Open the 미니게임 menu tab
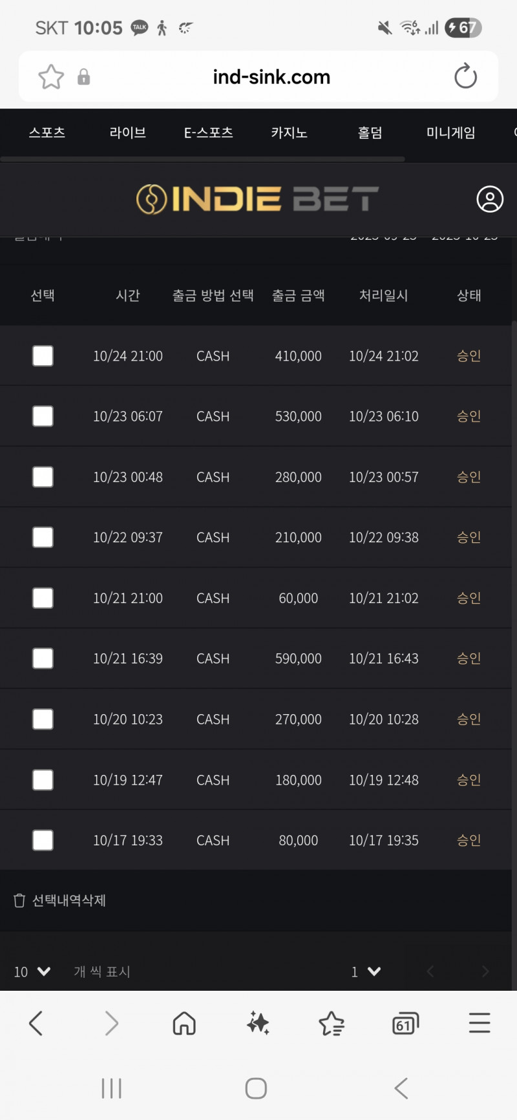The height and width of the screenshot is (1120, 517). (450, 133)
